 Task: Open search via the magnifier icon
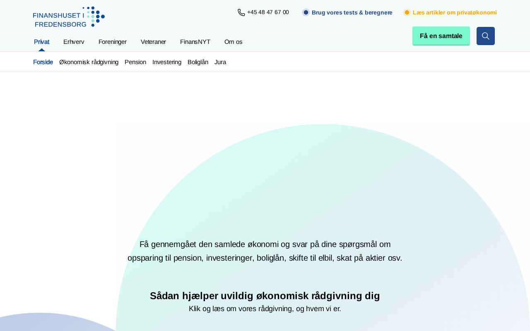pos(486,36)
